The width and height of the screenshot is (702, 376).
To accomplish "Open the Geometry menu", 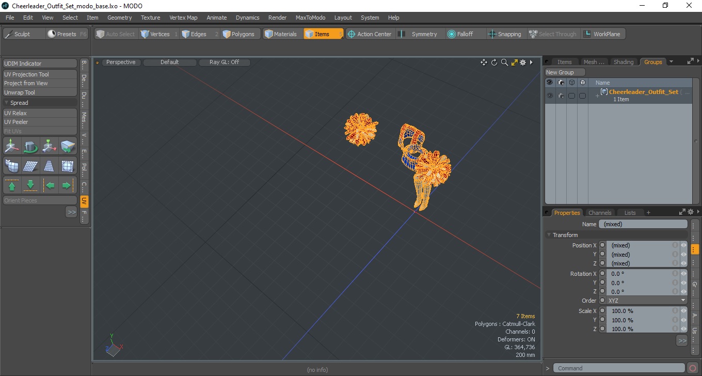I will (120, 18).
